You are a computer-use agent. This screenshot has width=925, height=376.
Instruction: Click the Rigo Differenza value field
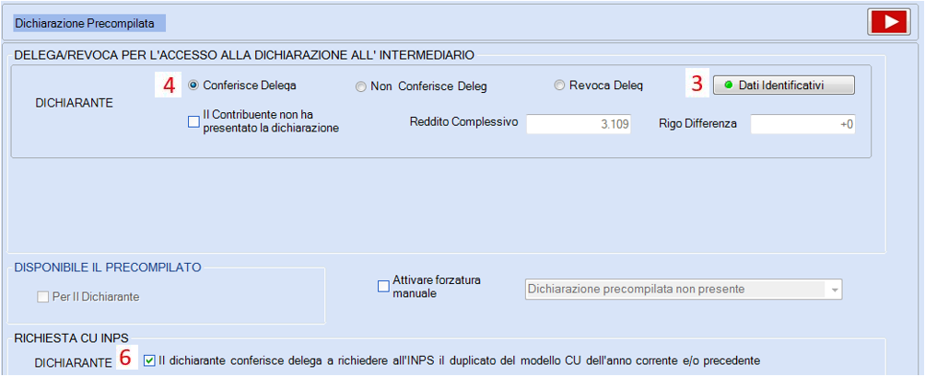(x=802, y=124)
